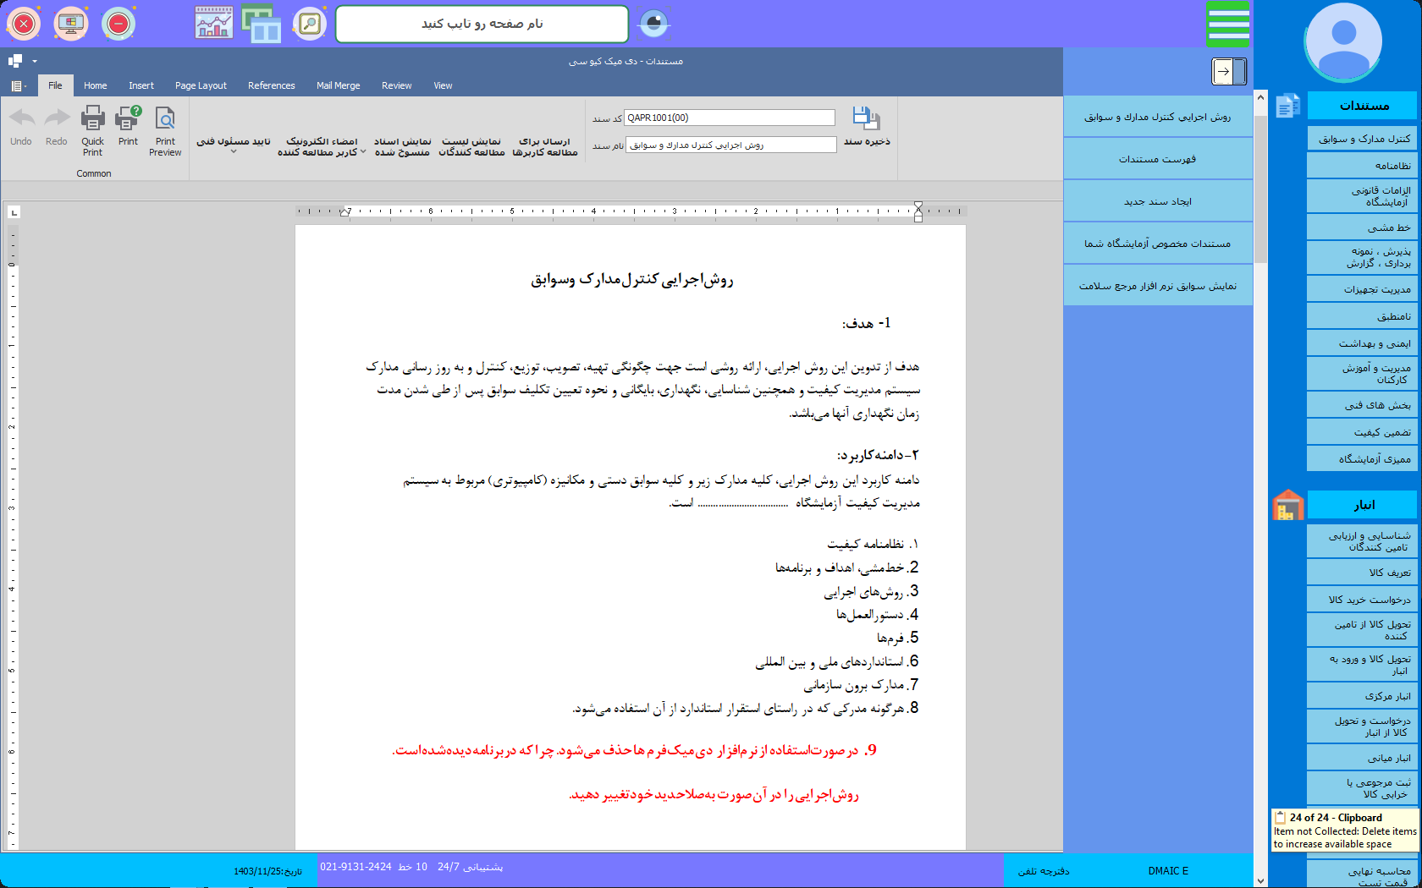
Task: Click the user profile avatar
Action: [1342, 41]
